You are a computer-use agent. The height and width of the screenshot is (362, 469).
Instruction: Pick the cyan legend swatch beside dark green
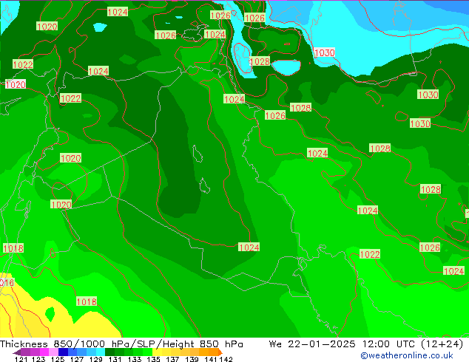click(101, 352)
